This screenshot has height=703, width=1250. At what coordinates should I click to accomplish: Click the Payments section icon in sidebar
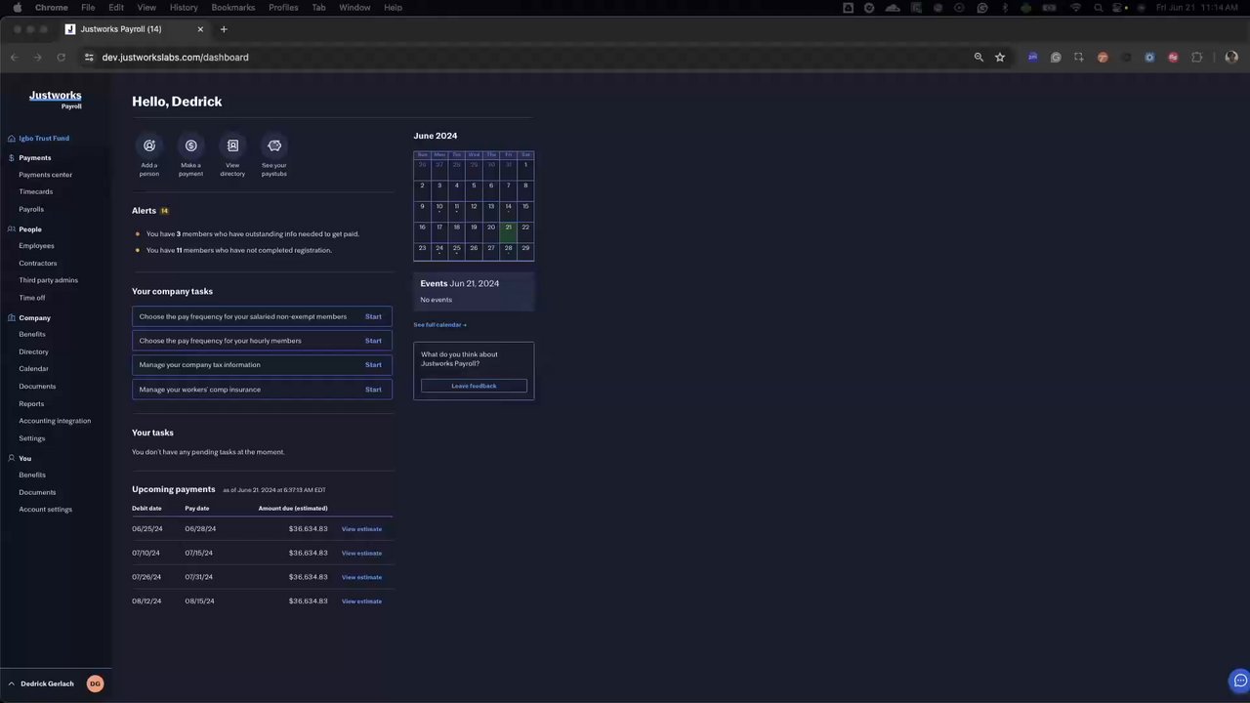click(x=12, y=157)
